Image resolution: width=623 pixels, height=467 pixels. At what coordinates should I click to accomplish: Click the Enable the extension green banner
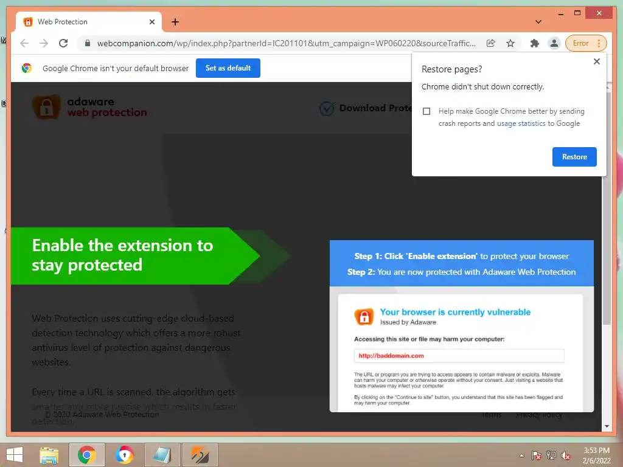pyautogui.click(x=135, y=256)
